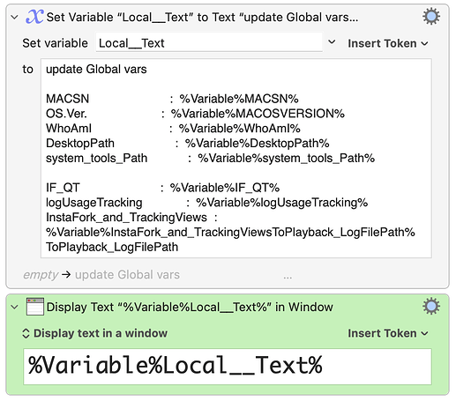Open Insert Token menu in Set Variable

[x=388, y=43]
